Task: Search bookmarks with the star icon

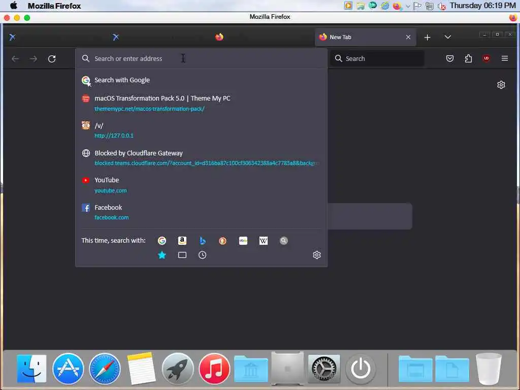Action: coord(162,255)
